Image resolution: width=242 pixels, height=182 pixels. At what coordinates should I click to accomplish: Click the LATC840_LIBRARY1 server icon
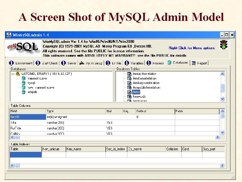(18, 74)
